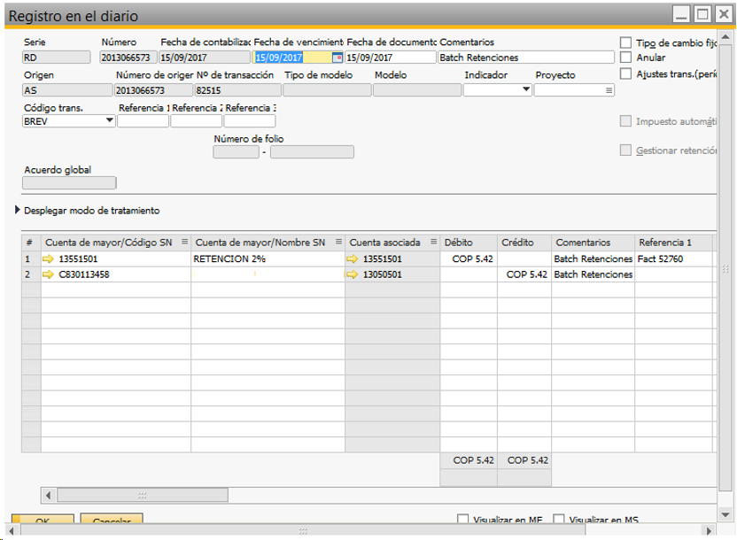Image resolution: width=737 pixels, height=540 pixels.
Task: Open the Indicador dropdown
Action: click(x=525, y=89)
